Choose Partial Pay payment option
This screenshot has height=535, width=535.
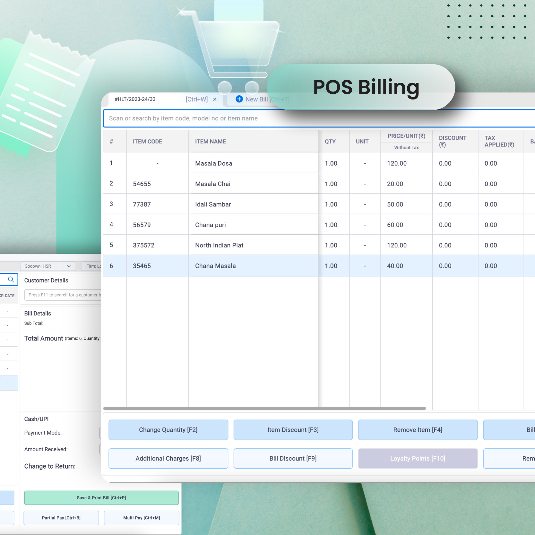[61, 518]
